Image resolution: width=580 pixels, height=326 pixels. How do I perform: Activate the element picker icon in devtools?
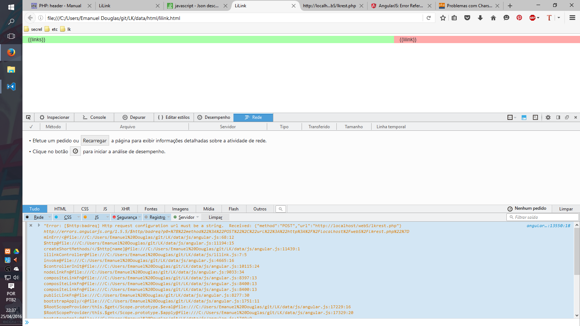point(28,117)
